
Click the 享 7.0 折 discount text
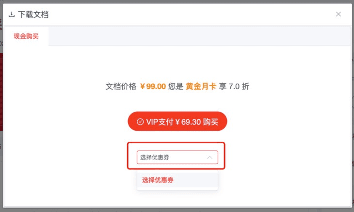(234, 86)
